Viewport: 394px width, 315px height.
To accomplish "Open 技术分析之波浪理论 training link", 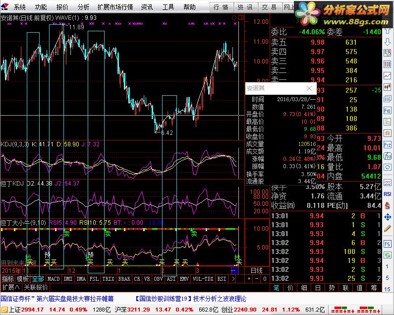I will pos(220,299).
